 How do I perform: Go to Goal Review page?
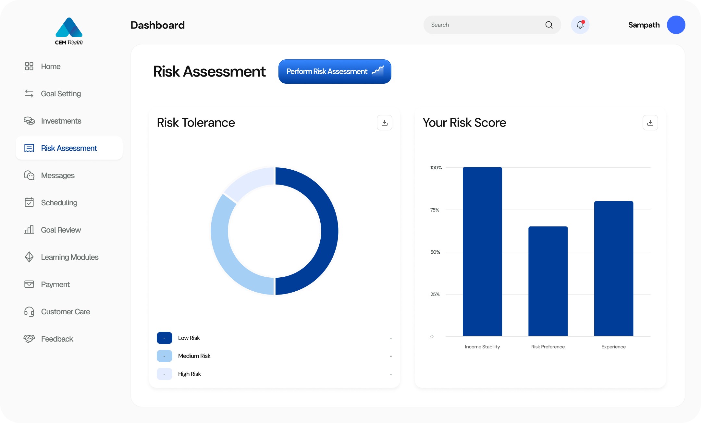click(61, 230)
